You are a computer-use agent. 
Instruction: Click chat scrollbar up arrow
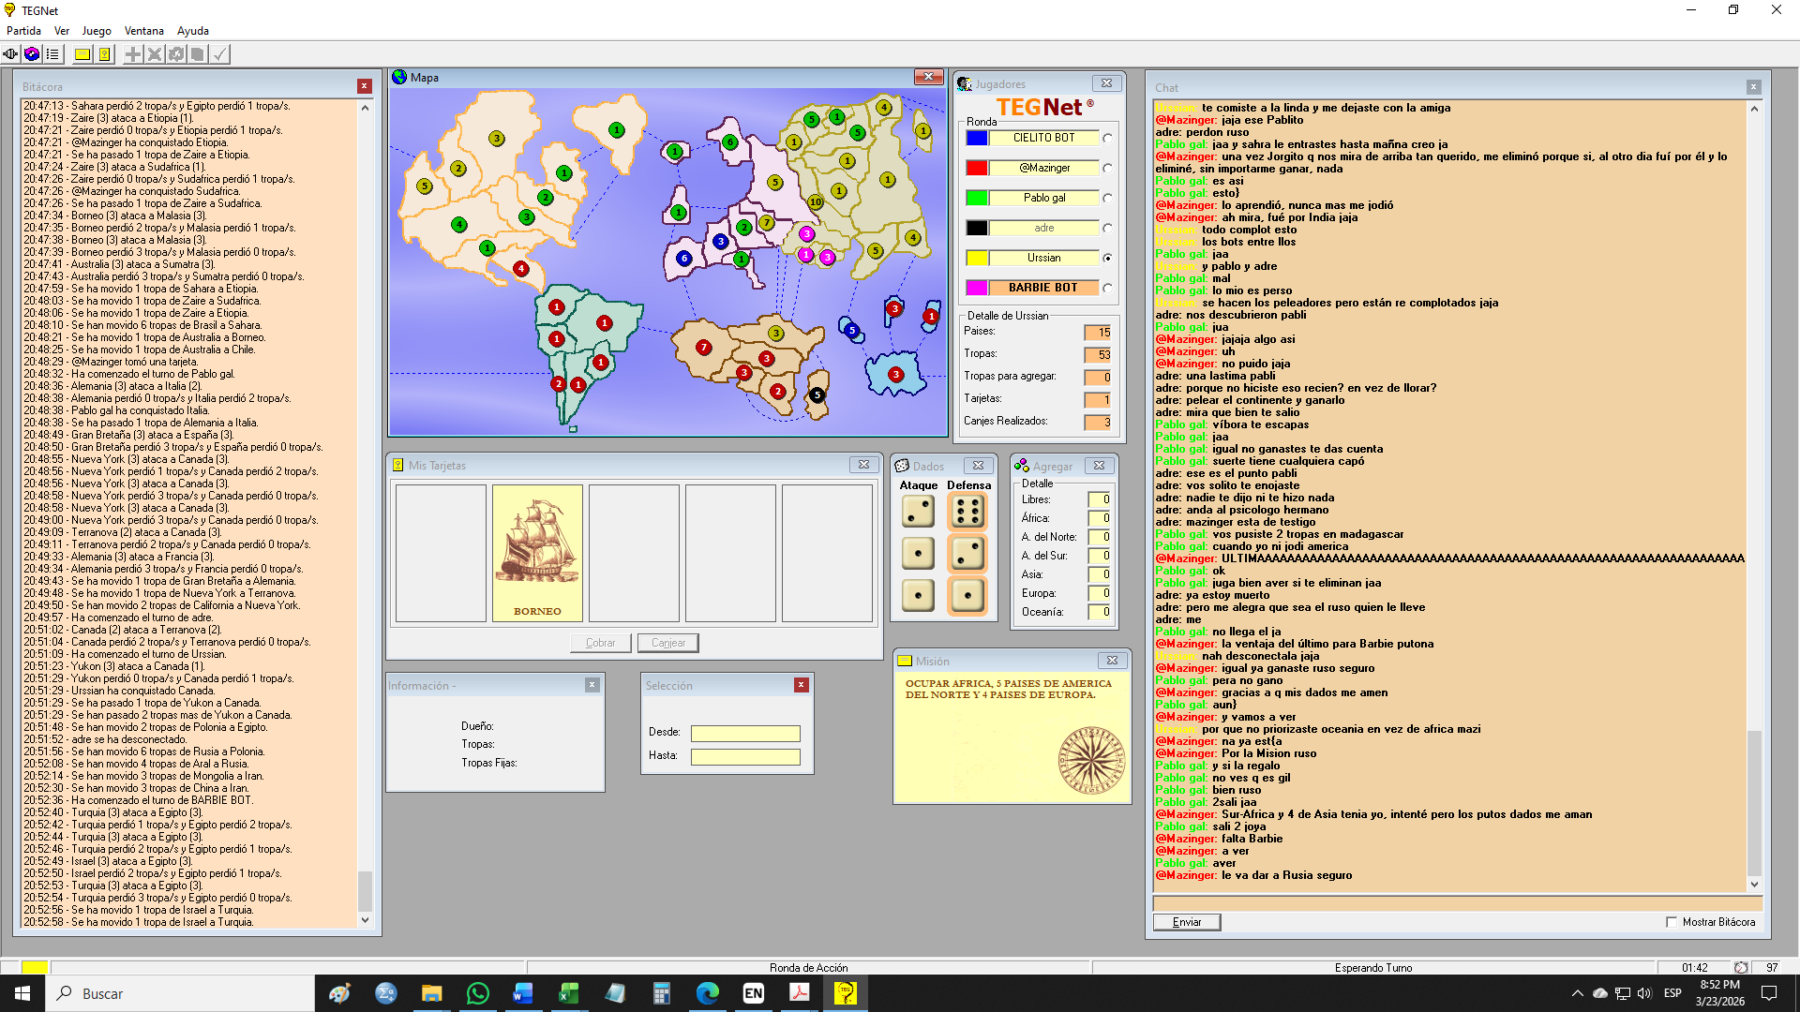point(1754,109)
